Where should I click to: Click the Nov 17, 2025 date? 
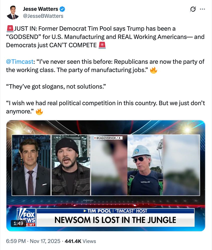[x=45, y=241]
